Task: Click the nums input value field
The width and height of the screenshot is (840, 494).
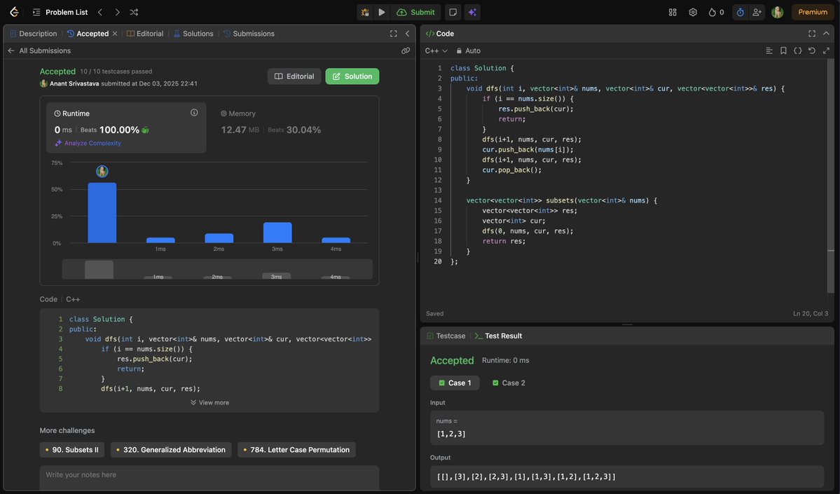Action: click(x=627, y=427)
